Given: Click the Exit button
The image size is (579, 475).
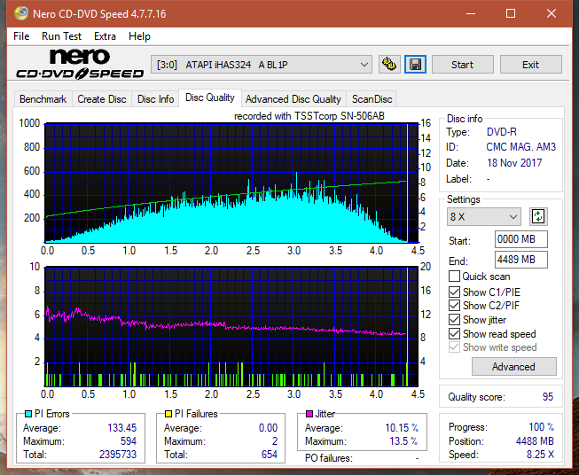Looking at the screenshot, I should click(530, 65).
